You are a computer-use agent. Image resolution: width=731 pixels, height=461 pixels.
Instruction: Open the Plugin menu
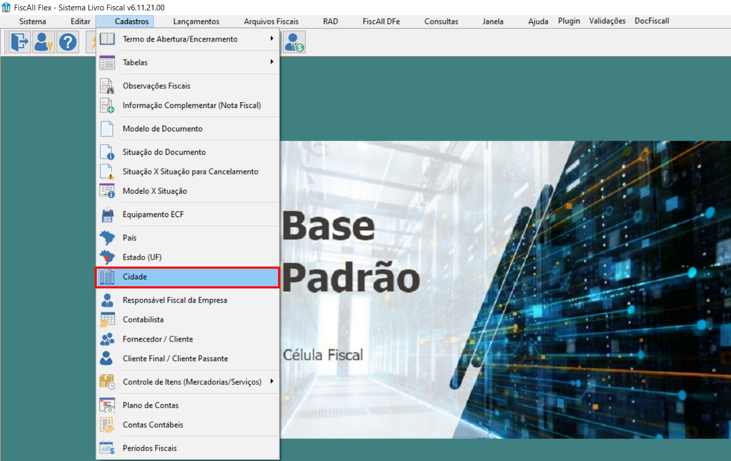coord(569,21)
